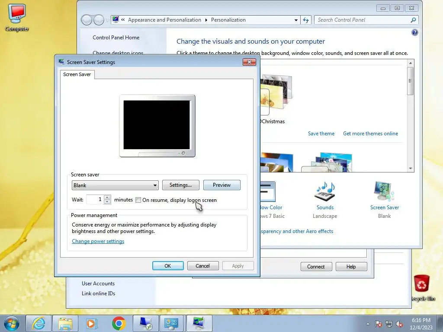Click themes list scroll up arrow
The width and height of the screenshot is (443, 332).
(411, 63)
